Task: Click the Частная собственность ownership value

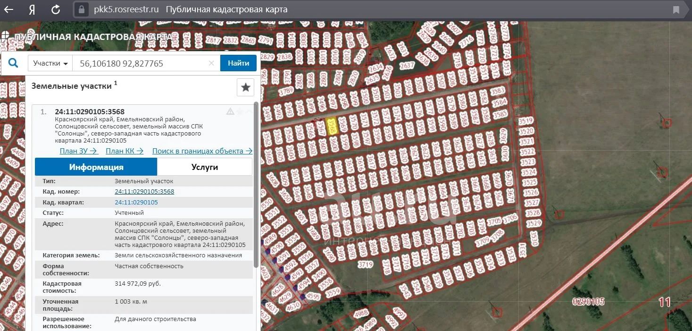Action: (149, 266)
